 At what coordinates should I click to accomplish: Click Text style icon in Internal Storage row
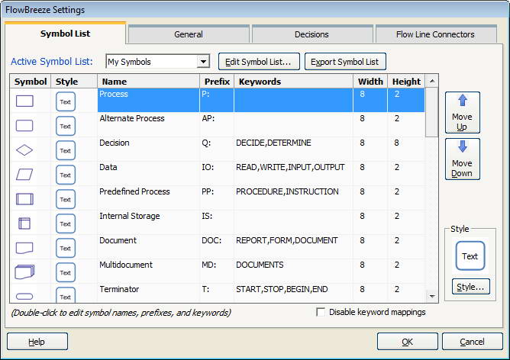coord(66,223)
